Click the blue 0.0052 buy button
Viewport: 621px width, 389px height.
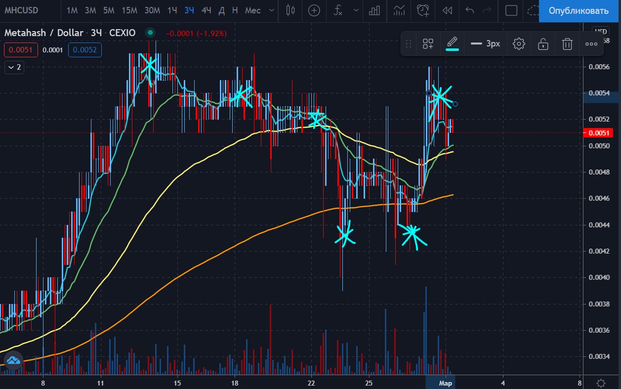point(85,50)
